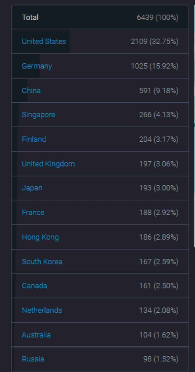The image size is (195, 372).
Task: Click the 98 (1.52%) count value
Action: [x=161, y=359]
